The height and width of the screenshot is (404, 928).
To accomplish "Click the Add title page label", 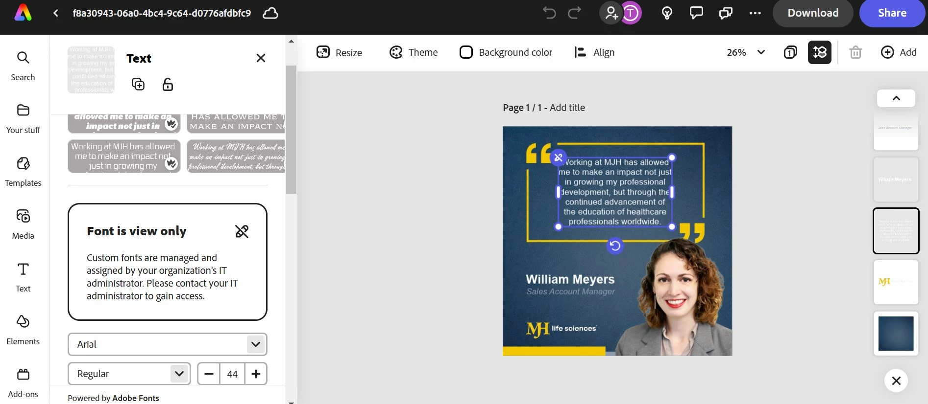I will 567,108.
